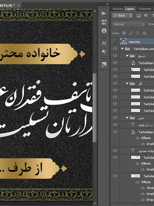Select the Tarhdokan.com group name

click(x=144, y=49)
